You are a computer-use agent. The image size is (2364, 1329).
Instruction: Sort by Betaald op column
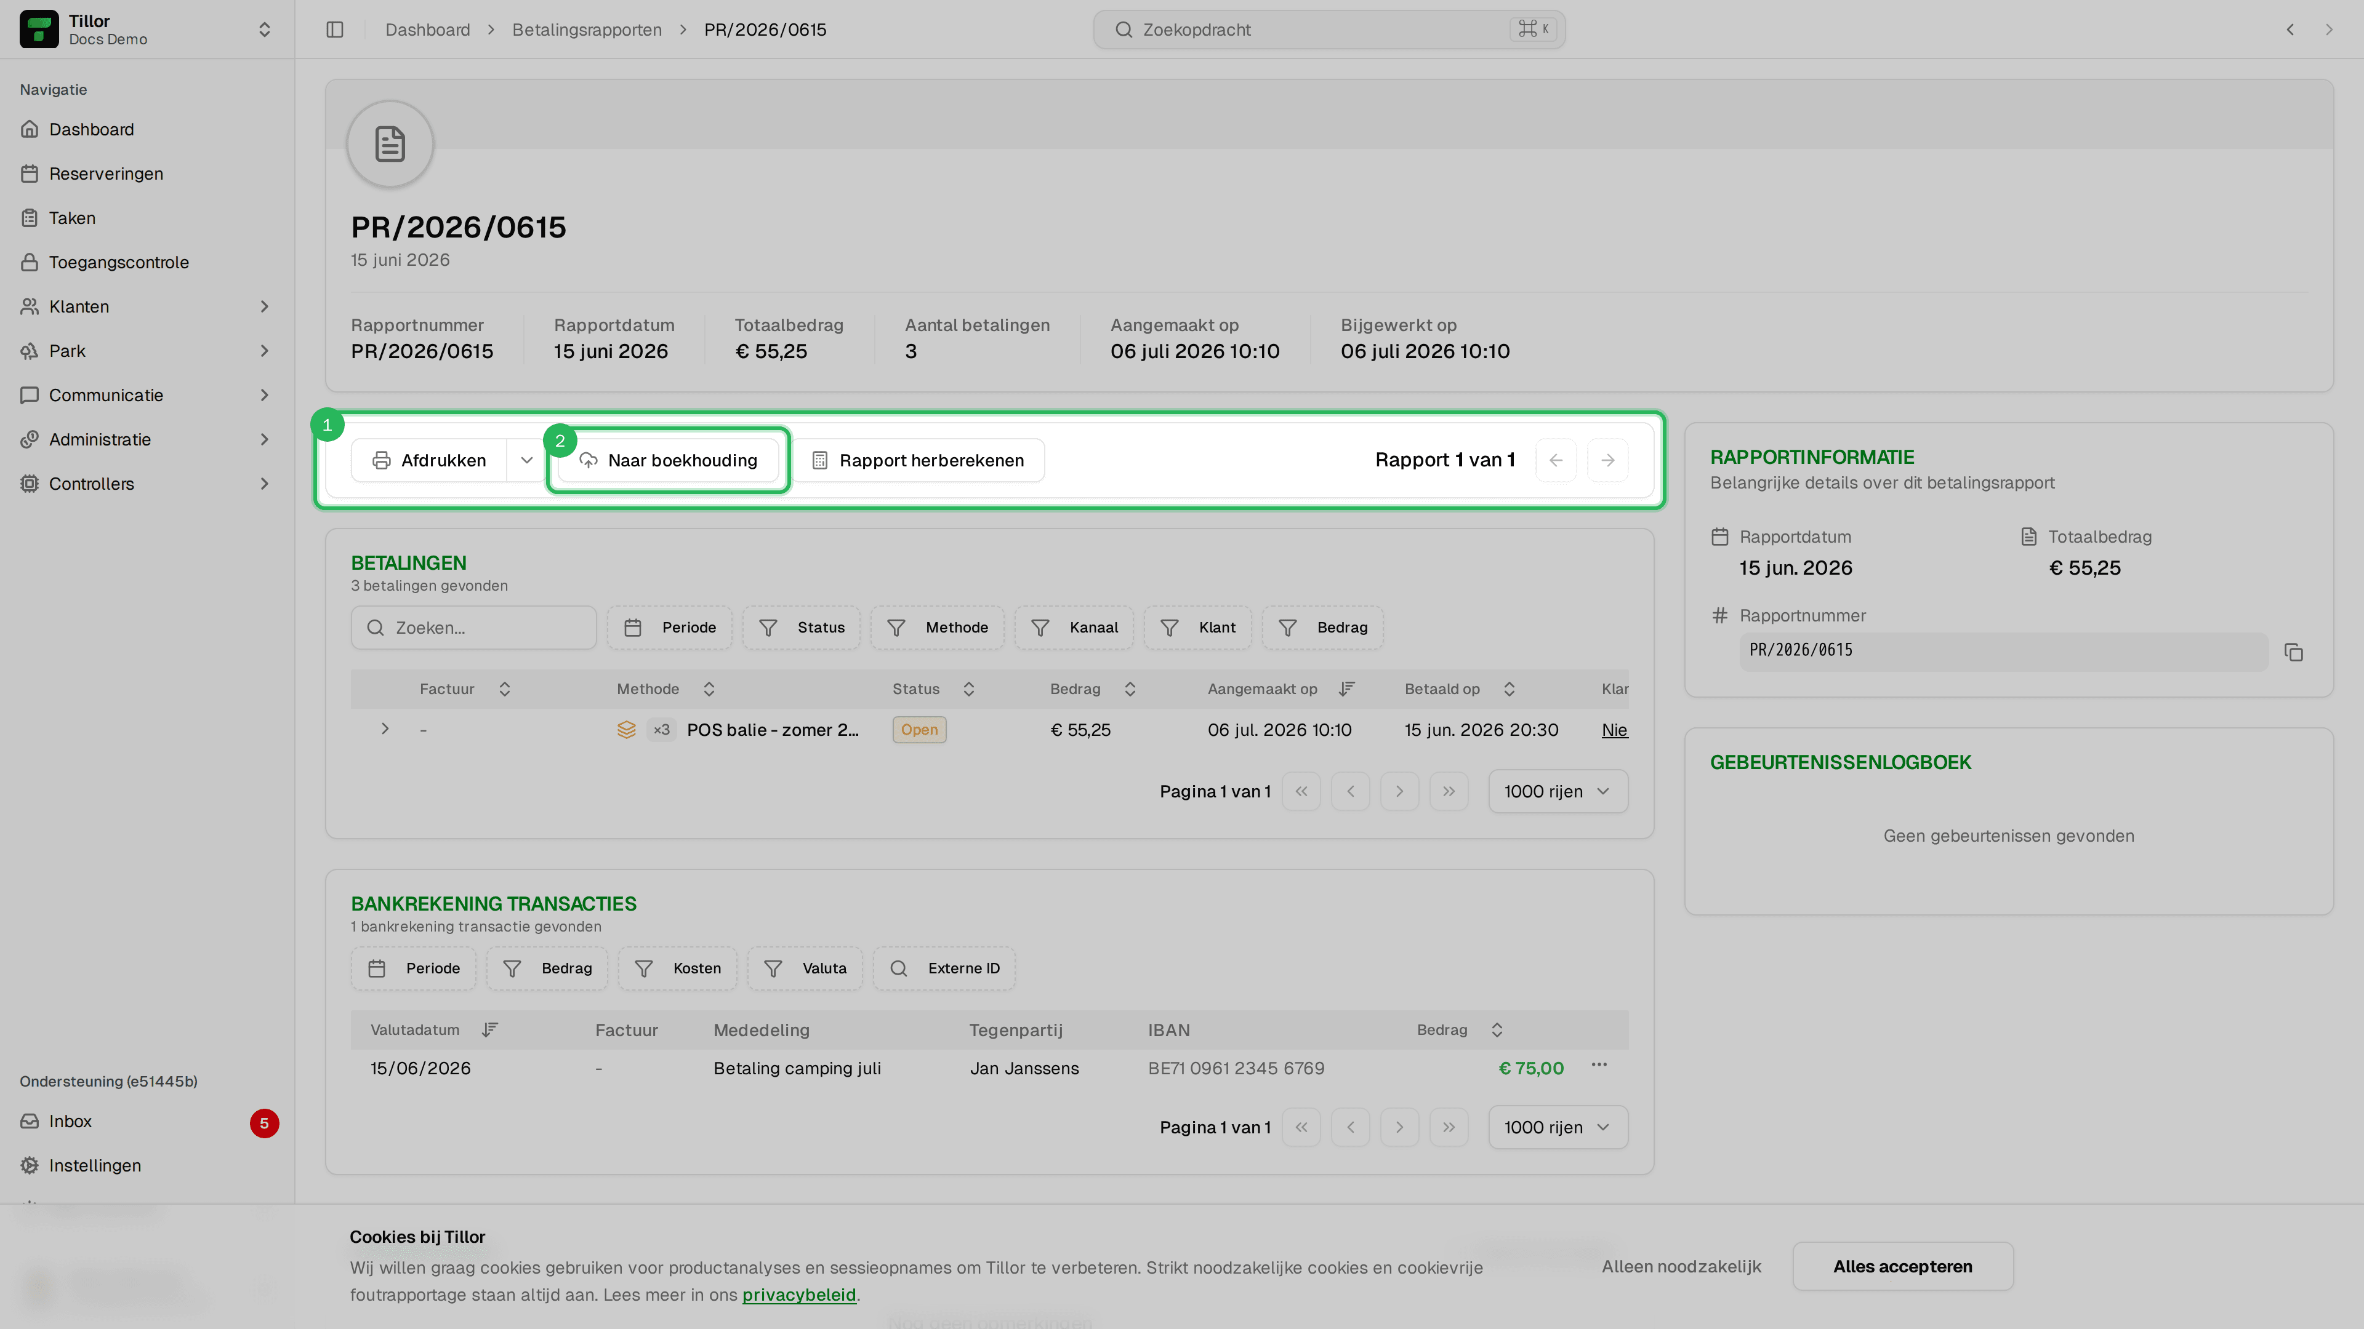1460,689
